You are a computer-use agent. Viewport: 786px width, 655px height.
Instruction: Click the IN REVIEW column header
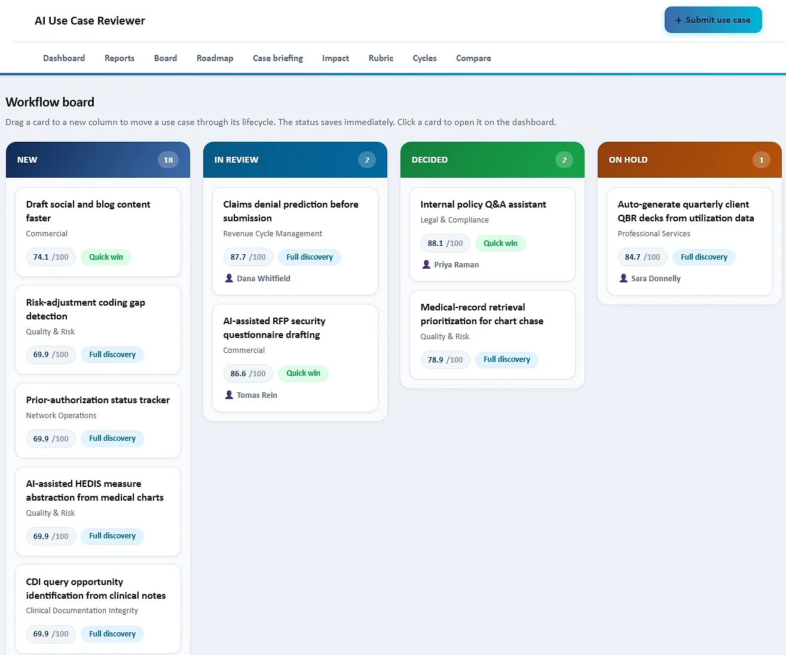(295, 160)
